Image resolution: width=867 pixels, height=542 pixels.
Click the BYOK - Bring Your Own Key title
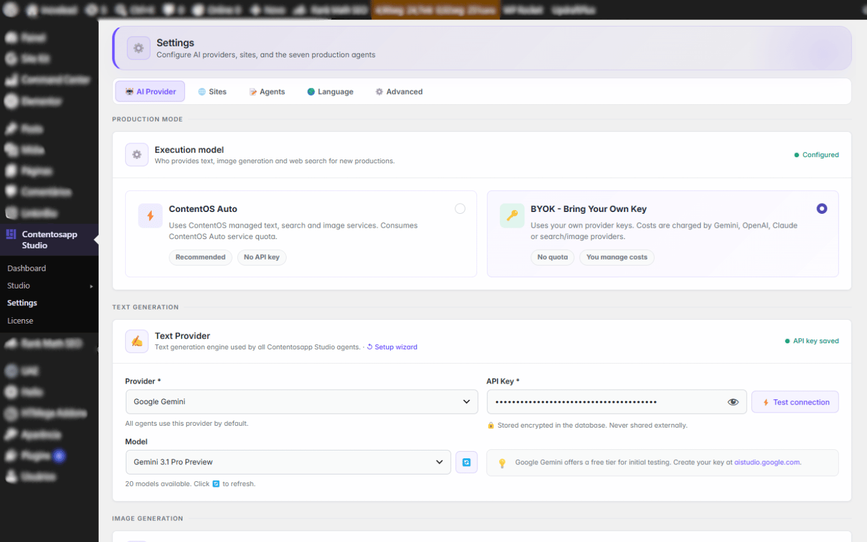tap(588, 209)
